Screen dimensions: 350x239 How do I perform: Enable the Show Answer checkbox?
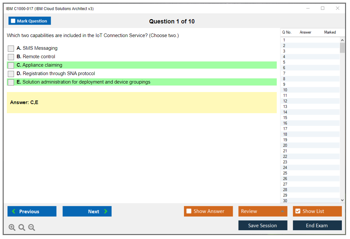189,211
